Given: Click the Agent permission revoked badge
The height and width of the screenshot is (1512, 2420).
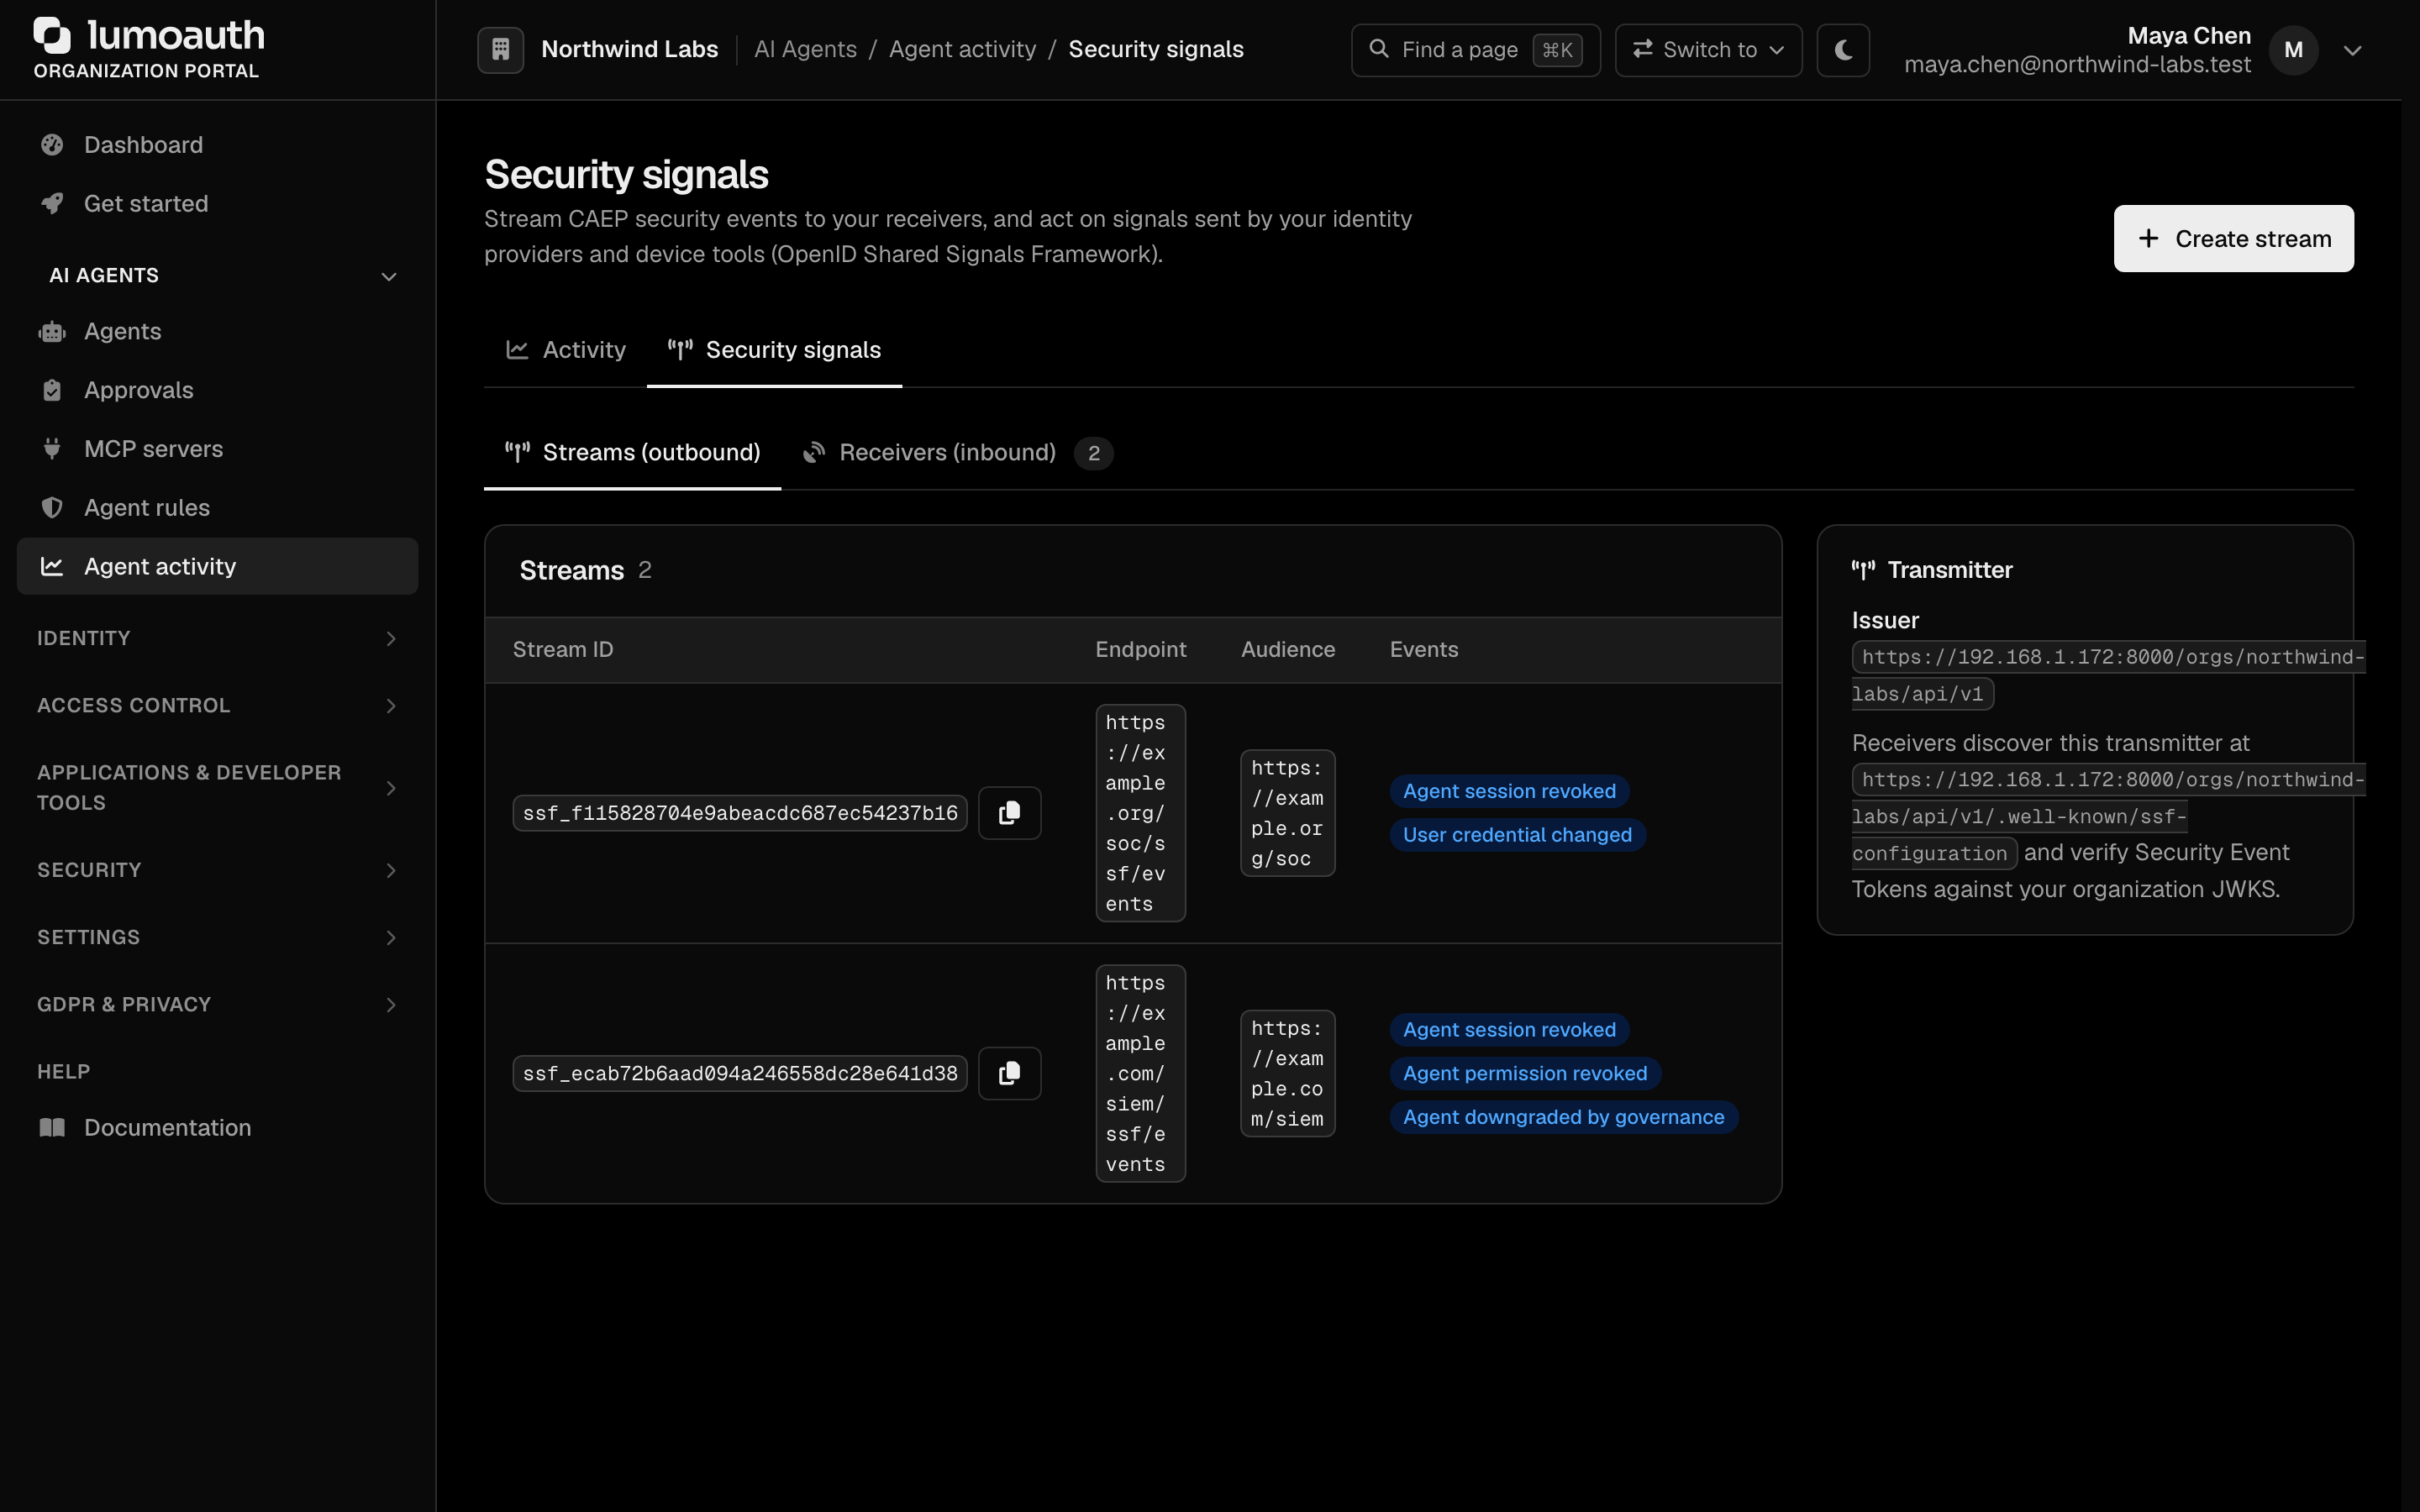Looking at the screenshot, I should pyautogui.click(x=1525, y=1074).
